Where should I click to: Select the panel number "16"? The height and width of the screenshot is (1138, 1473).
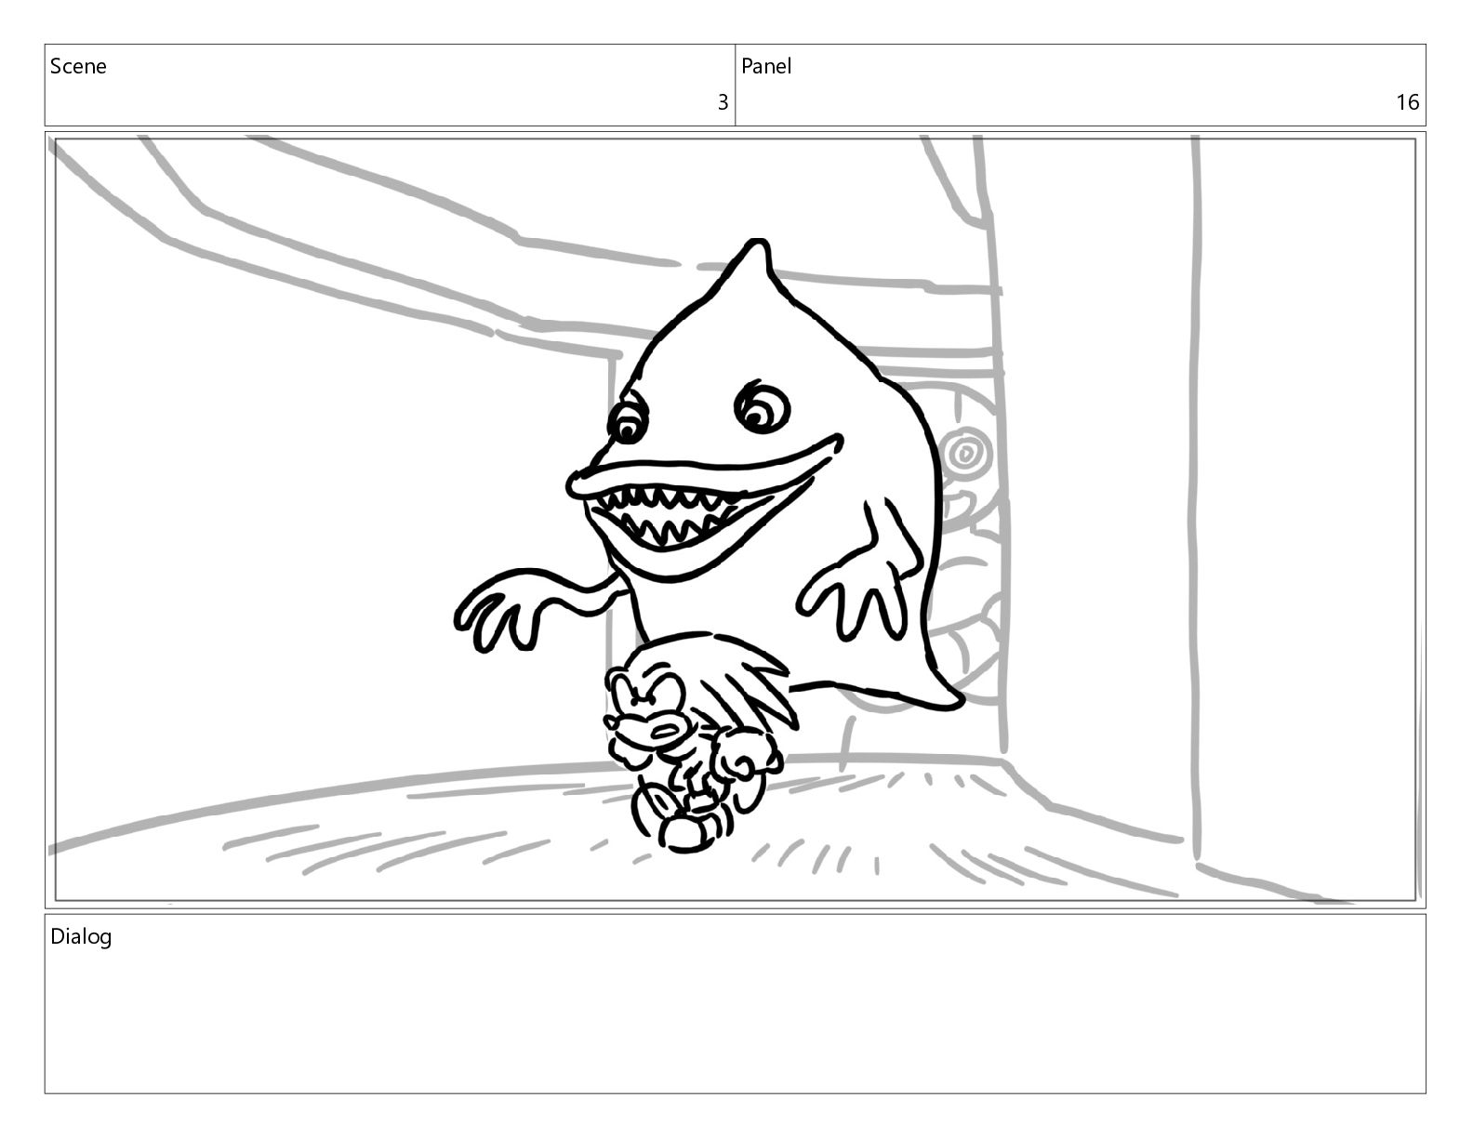pos(1407,102)
